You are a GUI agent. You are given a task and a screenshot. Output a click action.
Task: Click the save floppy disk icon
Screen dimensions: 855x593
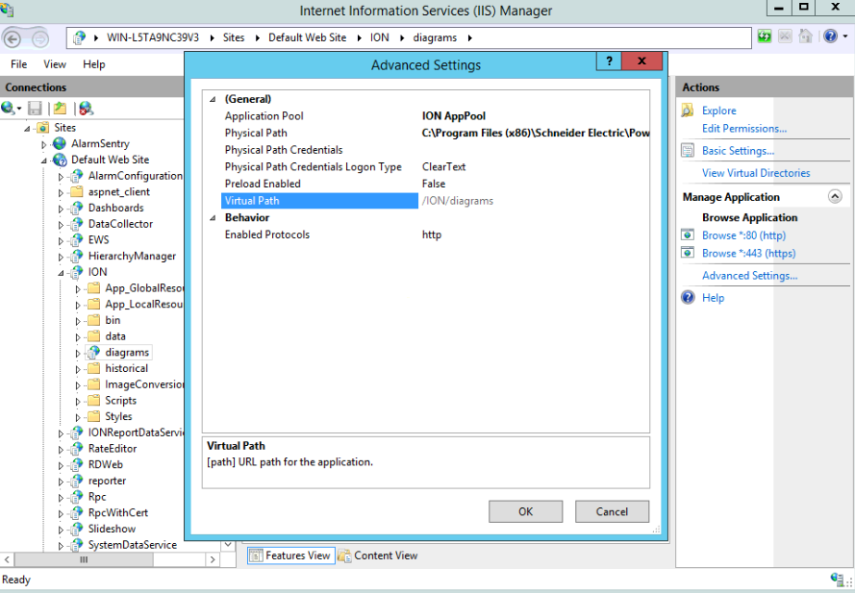[35, 109]
